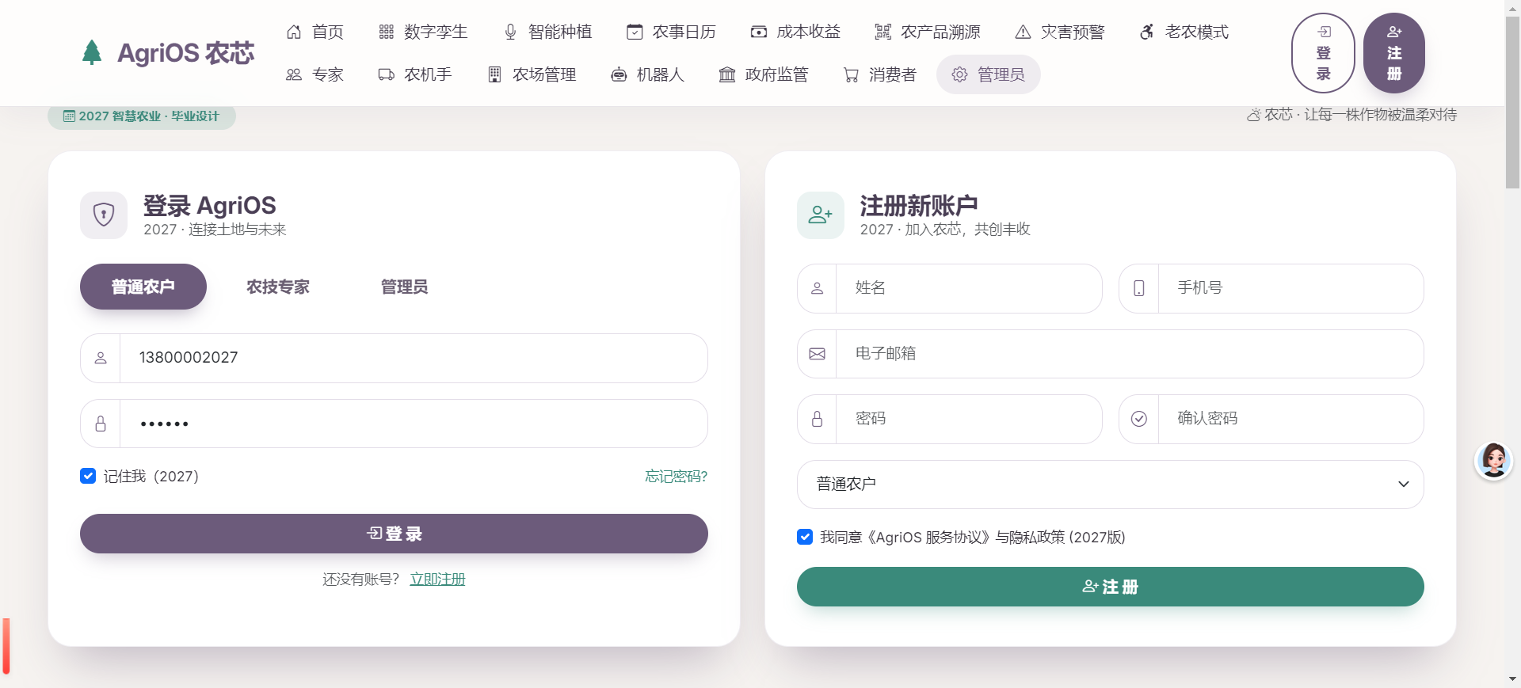Open 农事日历 calendar page
Viewport: 1521px width, 688px height.
point(672,32)
